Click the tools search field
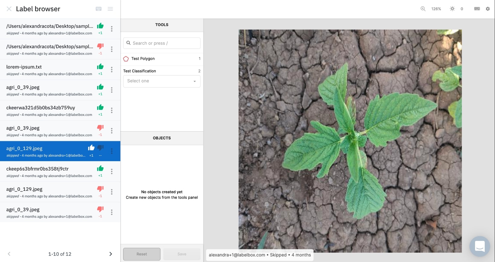This screenshot has height=262, width=495. tap(162, 43)
